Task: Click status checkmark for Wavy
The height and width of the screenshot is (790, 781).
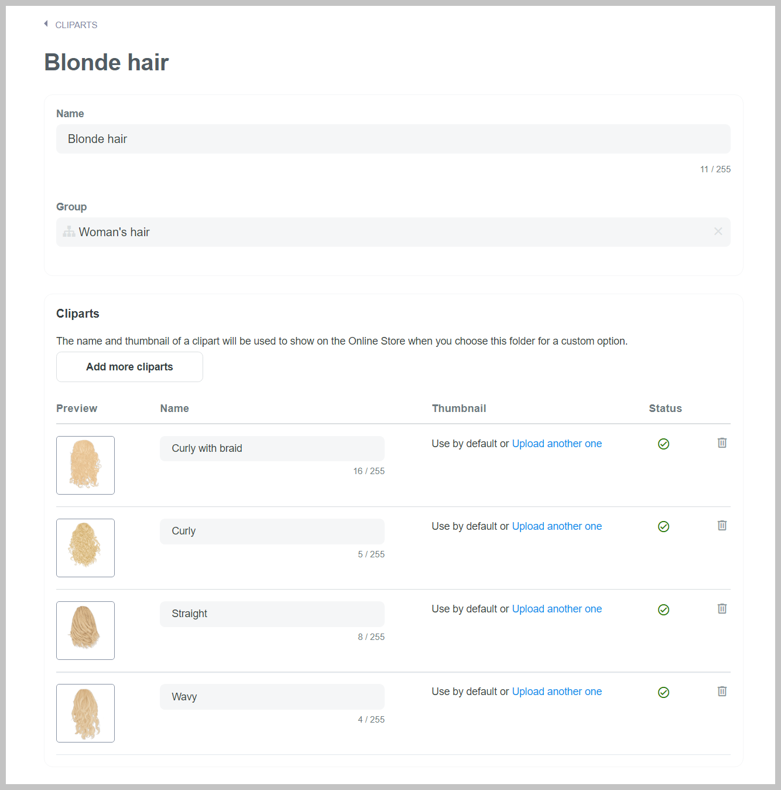Action: [663, 693]
